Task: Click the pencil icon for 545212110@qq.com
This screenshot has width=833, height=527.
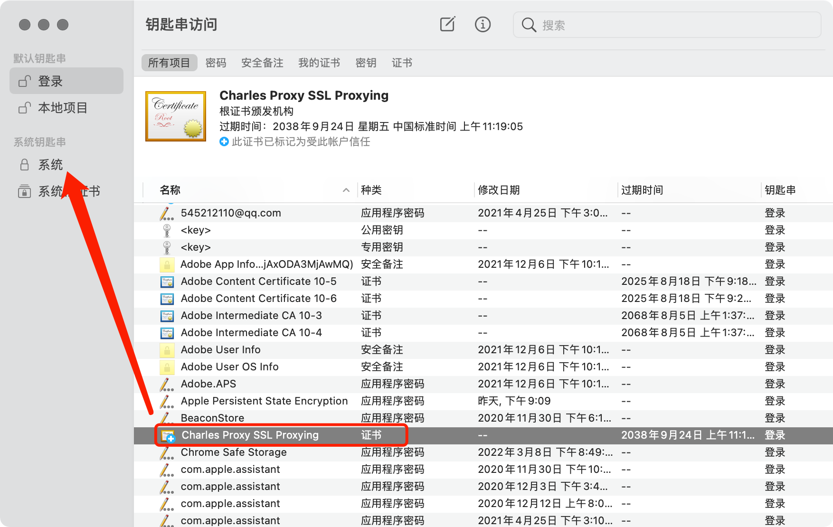Action: 167,213
